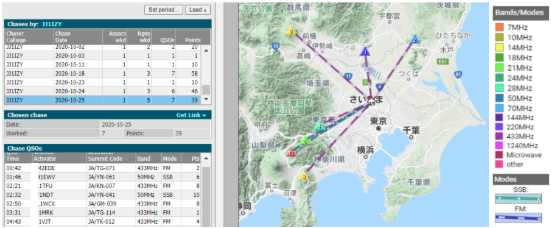Click the 7MHz orange color swatch
Image resolution: width=551 pixels, height=228 pixels.
click(x=499, y=27)
